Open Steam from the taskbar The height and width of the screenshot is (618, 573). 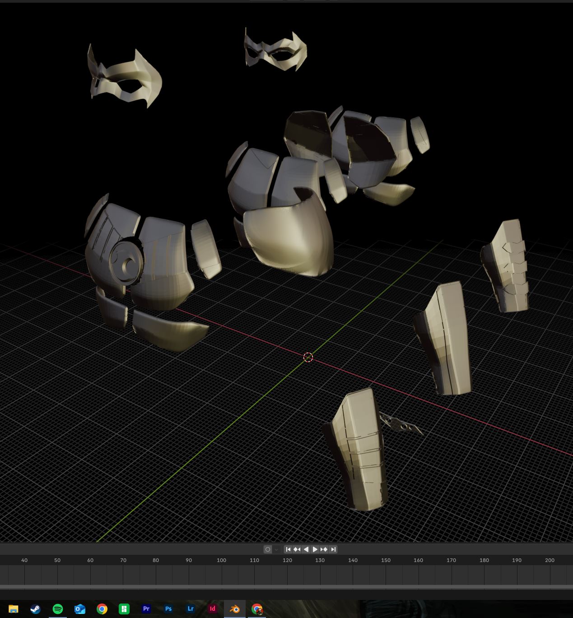click(x=35, y=609)
